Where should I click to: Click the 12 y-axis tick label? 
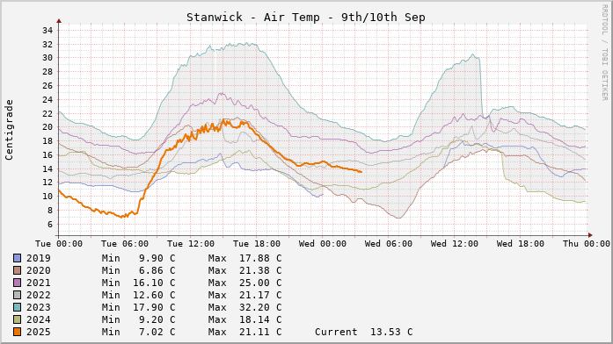pos(47,183)
